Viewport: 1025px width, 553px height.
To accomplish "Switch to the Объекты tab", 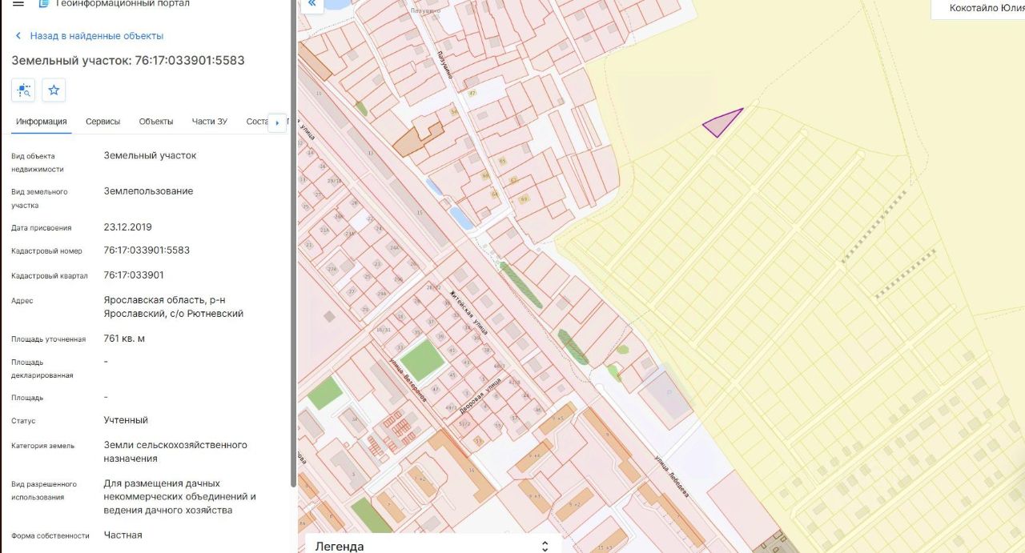I will pyautogui.click(x=155, y=122).
